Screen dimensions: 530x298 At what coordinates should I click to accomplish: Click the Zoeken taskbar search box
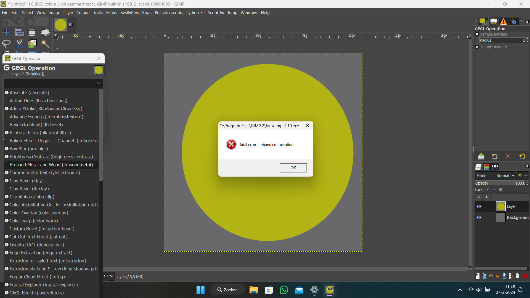227,290
